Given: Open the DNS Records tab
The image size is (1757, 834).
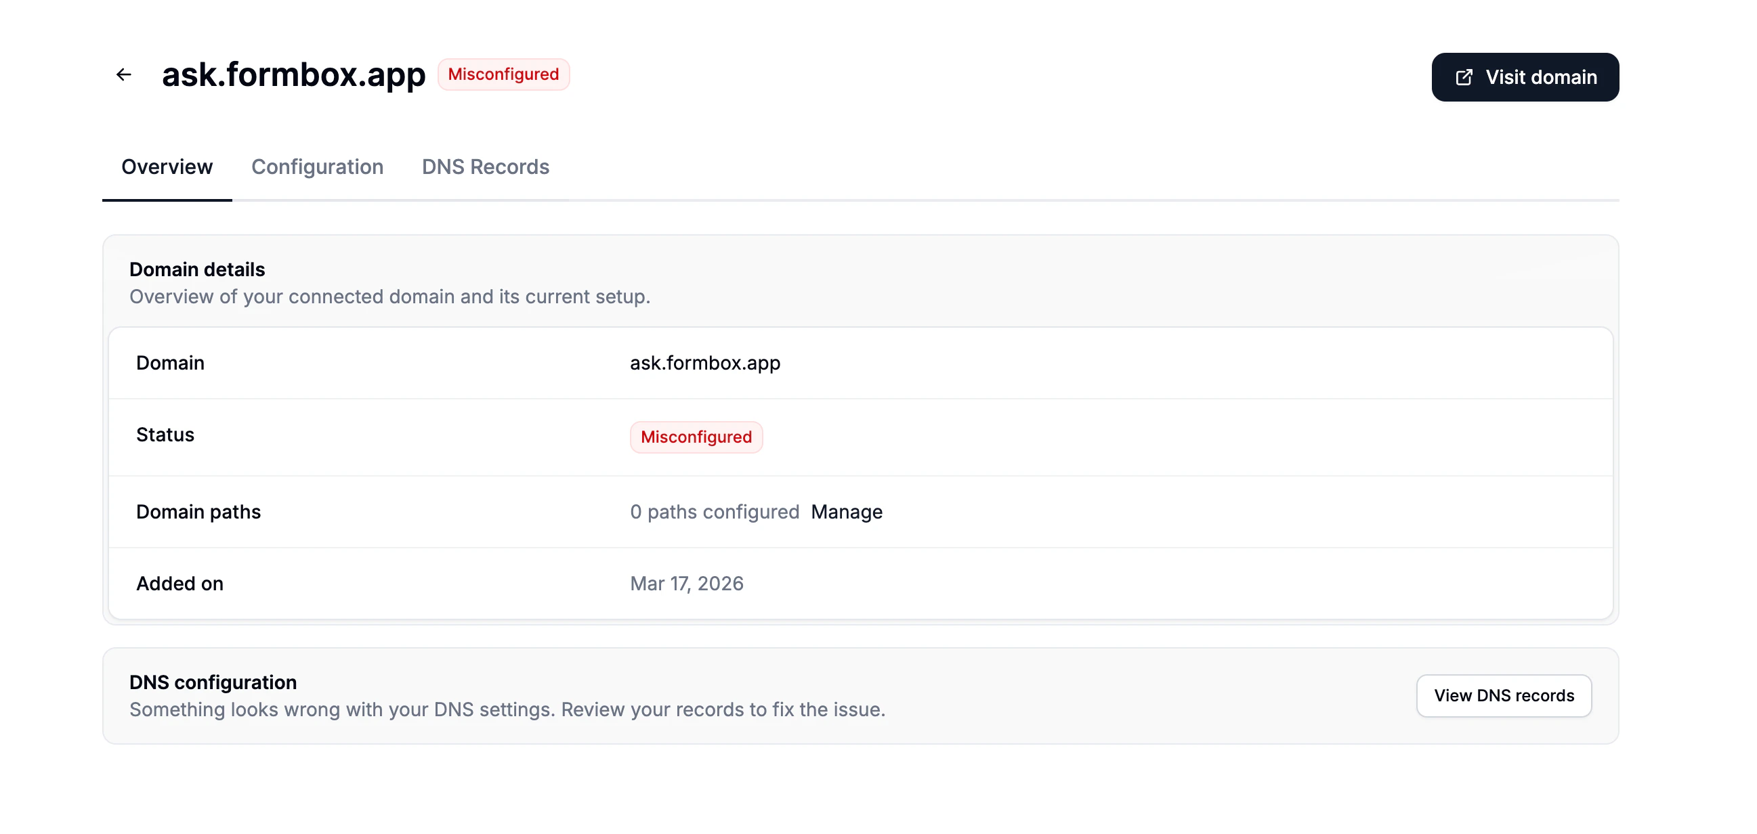Looking at the screenshot, I should 485,167.
